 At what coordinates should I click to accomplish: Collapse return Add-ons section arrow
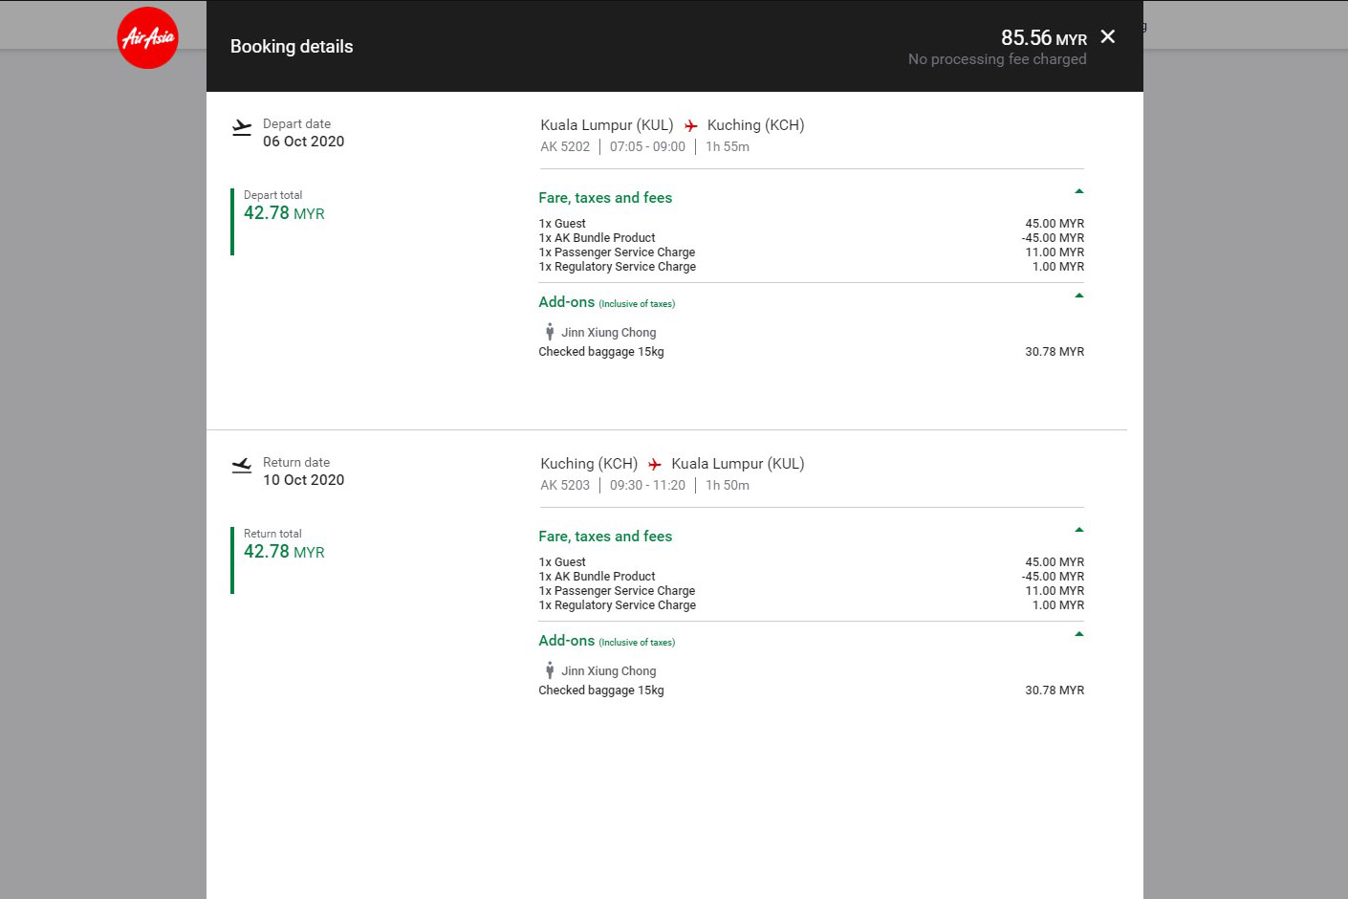pos(1078,634)
